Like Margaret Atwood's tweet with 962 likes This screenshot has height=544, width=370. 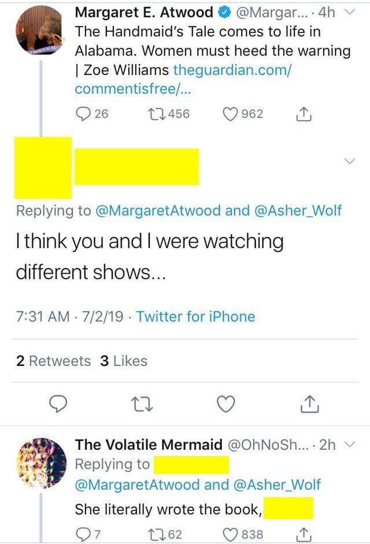(232, 114)
